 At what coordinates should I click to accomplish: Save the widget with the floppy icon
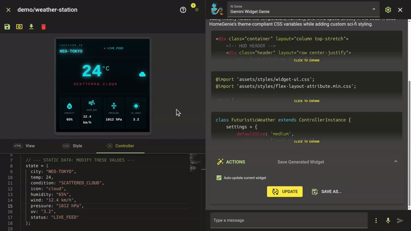[7, 27]
